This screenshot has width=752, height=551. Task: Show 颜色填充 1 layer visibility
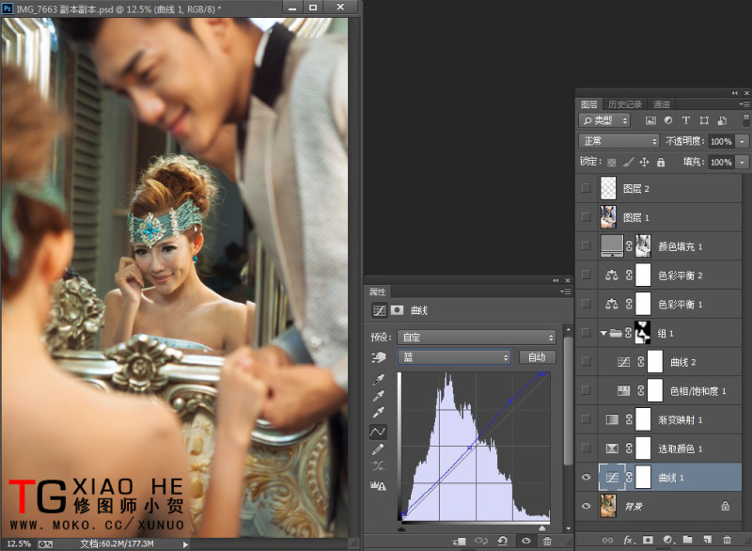pyautogui.click(x=586, y=245)
